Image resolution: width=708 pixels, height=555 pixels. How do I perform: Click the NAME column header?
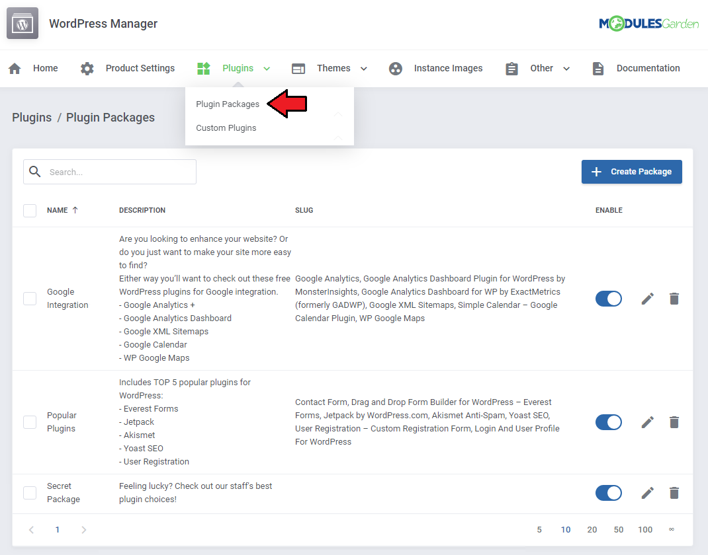(58, 210)
